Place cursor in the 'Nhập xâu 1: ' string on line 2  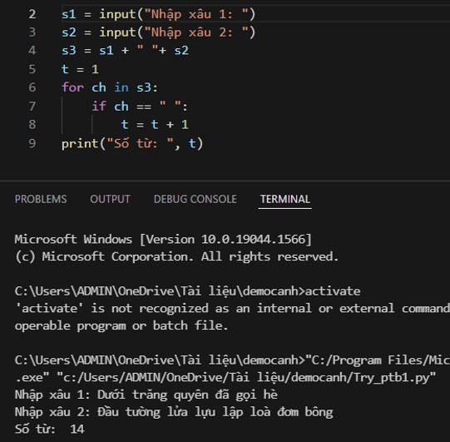point(195,14)
